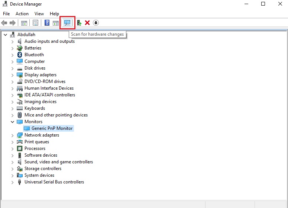The image size is (288, 208).
Task: Select the System devices label
Action: (39, 175)
